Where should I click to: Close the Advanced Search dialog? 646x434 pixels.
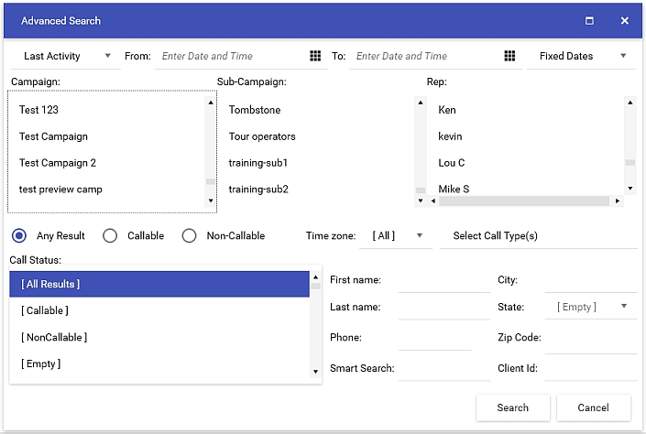click(x=625, y=20)
